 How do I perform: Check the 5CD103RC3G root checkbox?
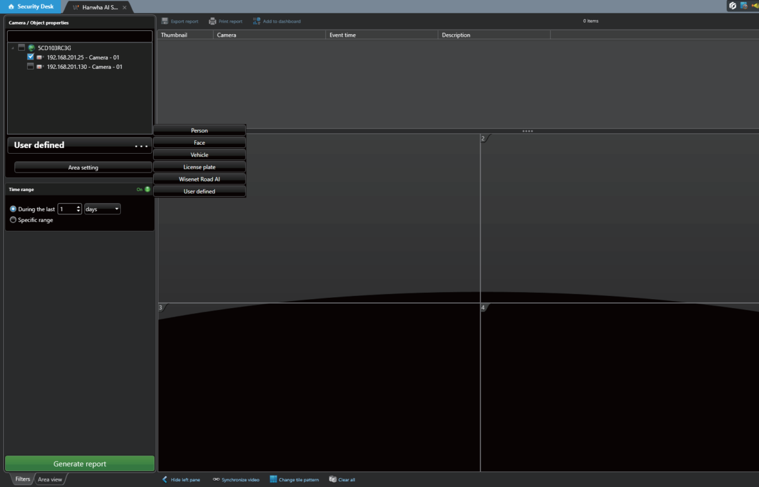22,48
